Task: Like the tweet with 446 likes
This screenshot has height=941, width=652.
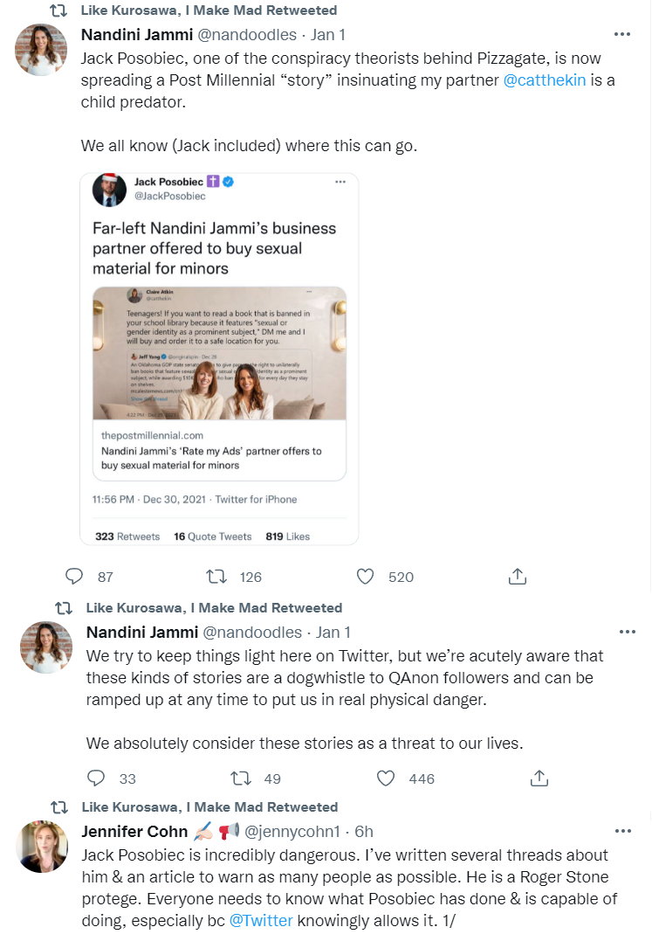Action: 386,778
